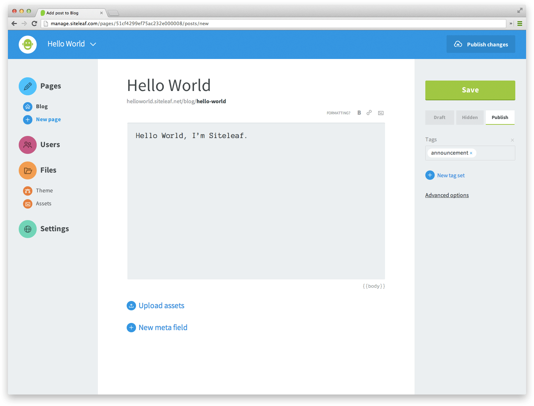
Task: Edit the Hello World post title
Action: click(x=169, y=86)
